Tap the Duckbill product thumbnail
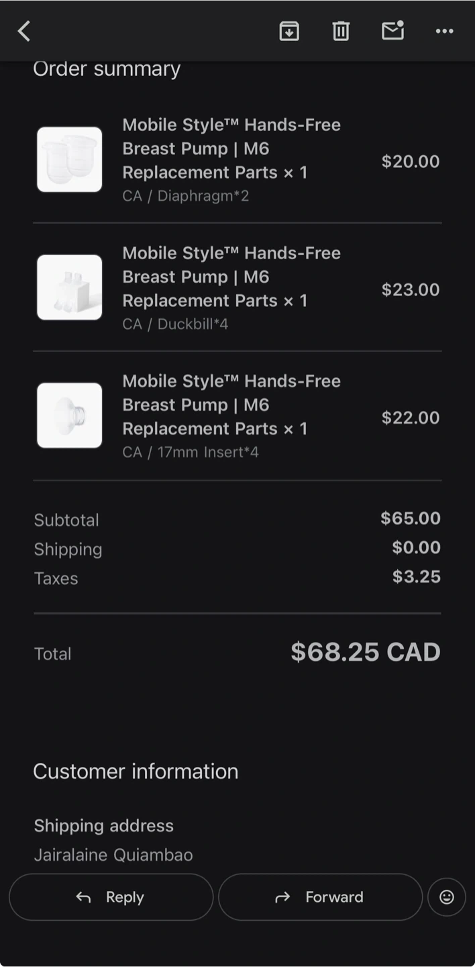This screenshot has width=475, height=967. point(70,287)
